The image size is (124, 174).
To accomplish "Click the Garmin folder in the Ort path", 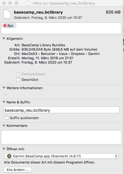I will pyautogui.click(x=94, y=54).
